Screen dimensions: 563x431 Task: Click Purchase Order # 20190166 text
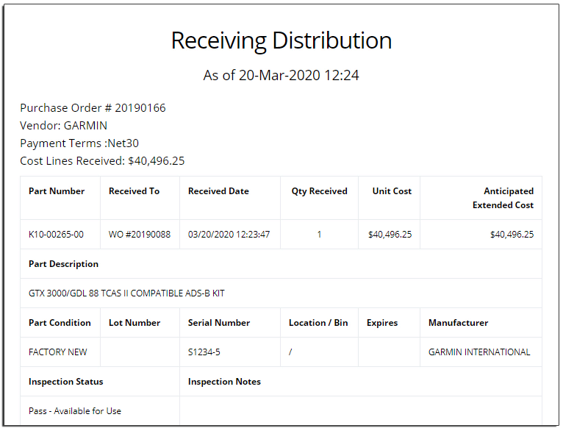coord(93,107)
